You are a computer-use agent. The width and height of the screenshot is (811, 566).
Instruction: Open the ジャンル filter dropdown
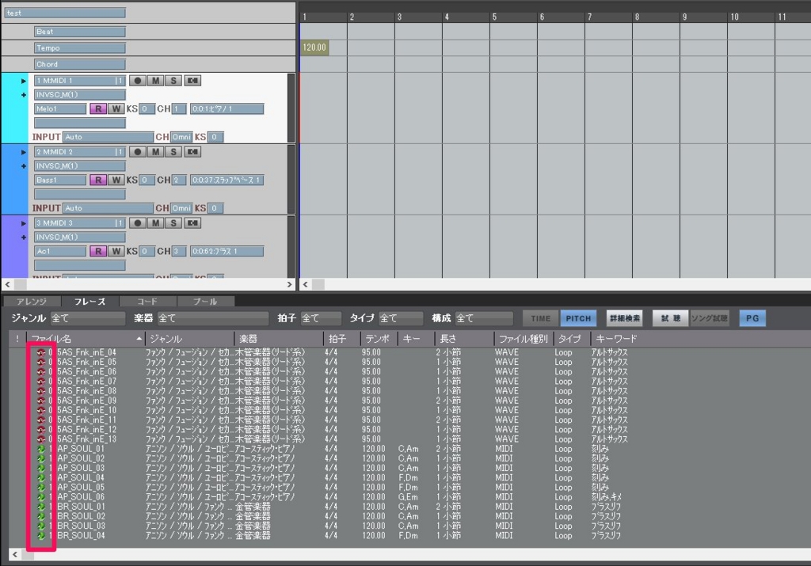tap(87, 318)
